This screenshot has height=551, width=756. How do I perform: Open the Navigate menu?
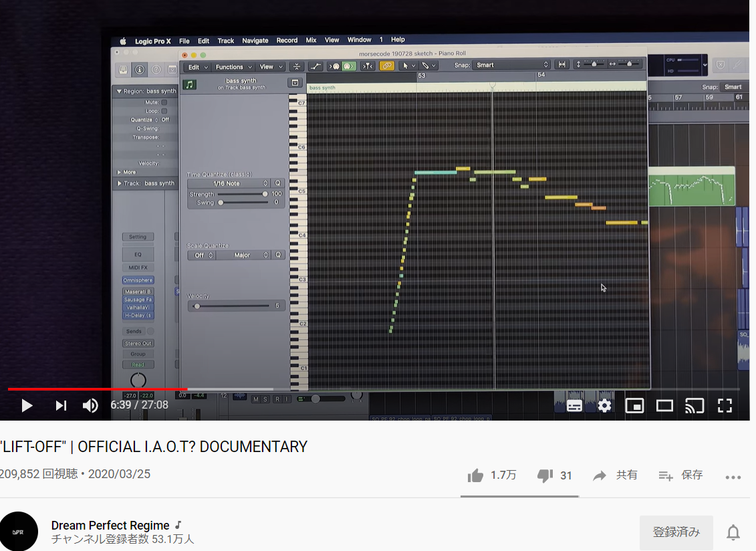tap(255, 41)
